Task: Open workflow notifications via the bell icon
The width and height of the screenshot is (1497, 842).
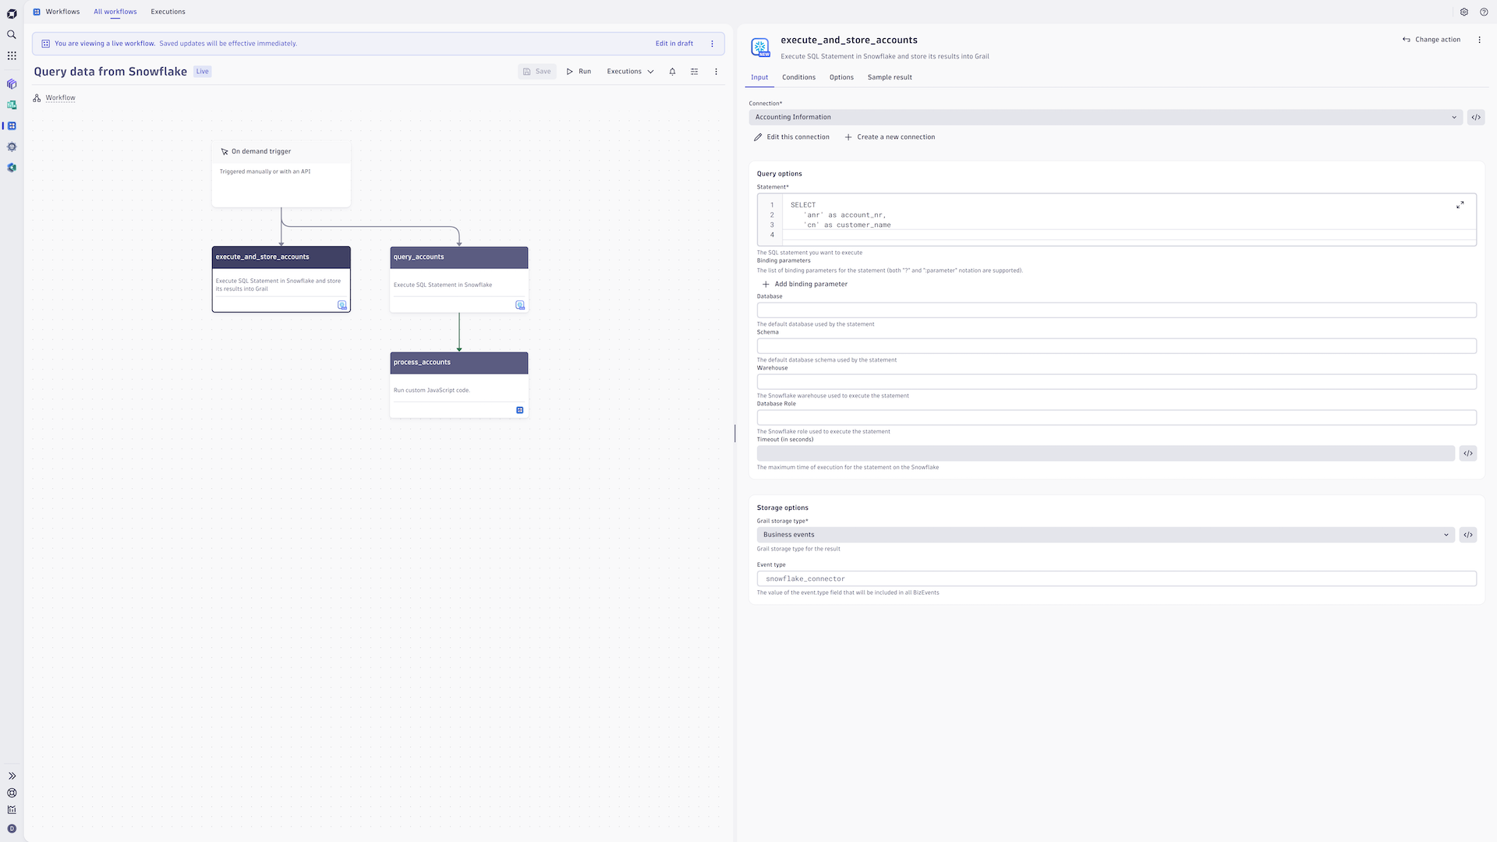Action: pyautogui.click(x=671, y=71)
